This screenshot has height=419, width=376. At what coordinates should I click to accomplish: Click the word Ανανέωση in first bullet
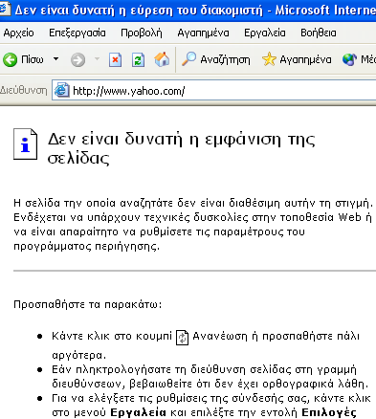pos(220,337)
